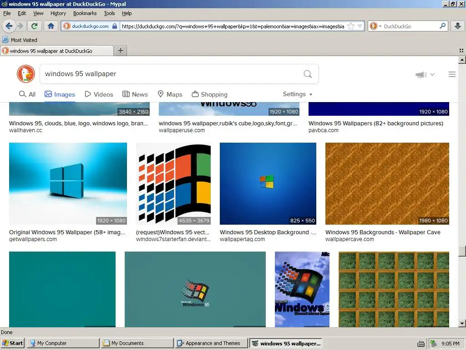
Task: Open the Start menu
Action: coord(13,343)
